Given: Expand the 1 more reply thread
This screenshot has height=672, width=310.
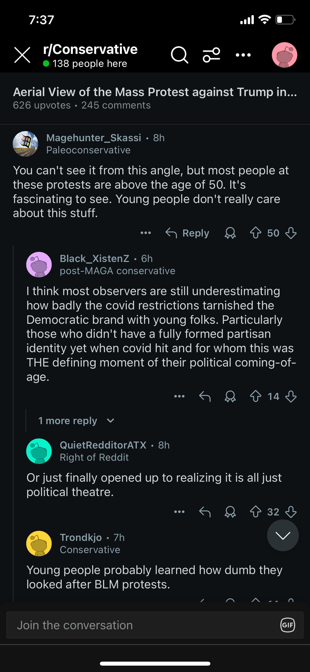Looking at the screenshot, I should click(76, 421).
